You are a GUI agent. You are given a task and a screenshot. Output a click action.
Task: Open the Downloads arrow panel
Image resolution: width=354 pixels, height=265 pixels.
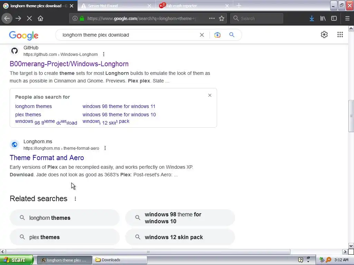click(x=312, y=19)
